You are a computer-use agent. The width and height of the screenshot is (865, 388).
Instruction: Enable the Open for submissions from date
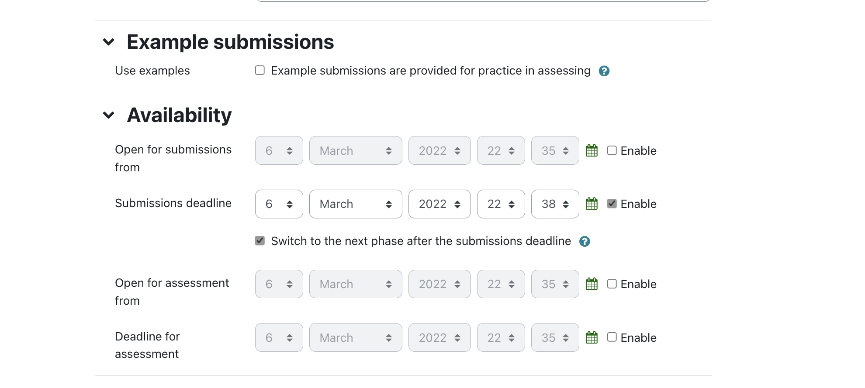(612, 150)
